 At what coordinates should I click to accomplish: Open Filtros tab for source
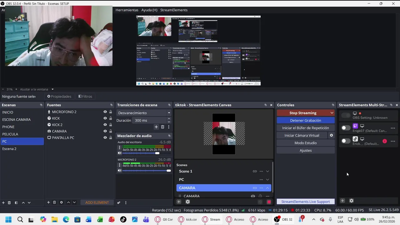[x=85, y=97]
